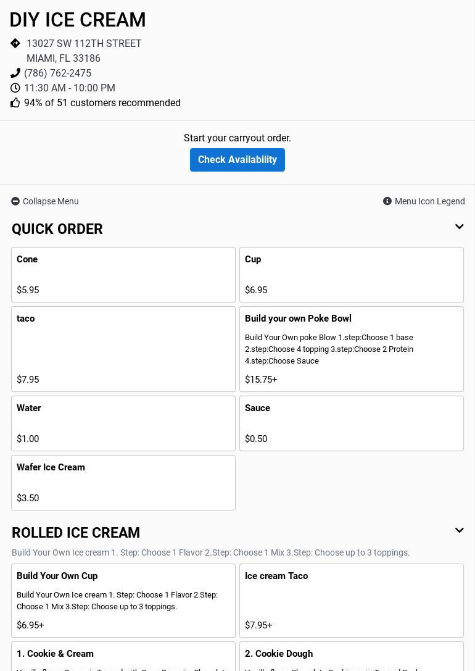Click the Menu Icon Legend info icon
475x671 pixels.
pyautogui.click(x=387, y=201)
